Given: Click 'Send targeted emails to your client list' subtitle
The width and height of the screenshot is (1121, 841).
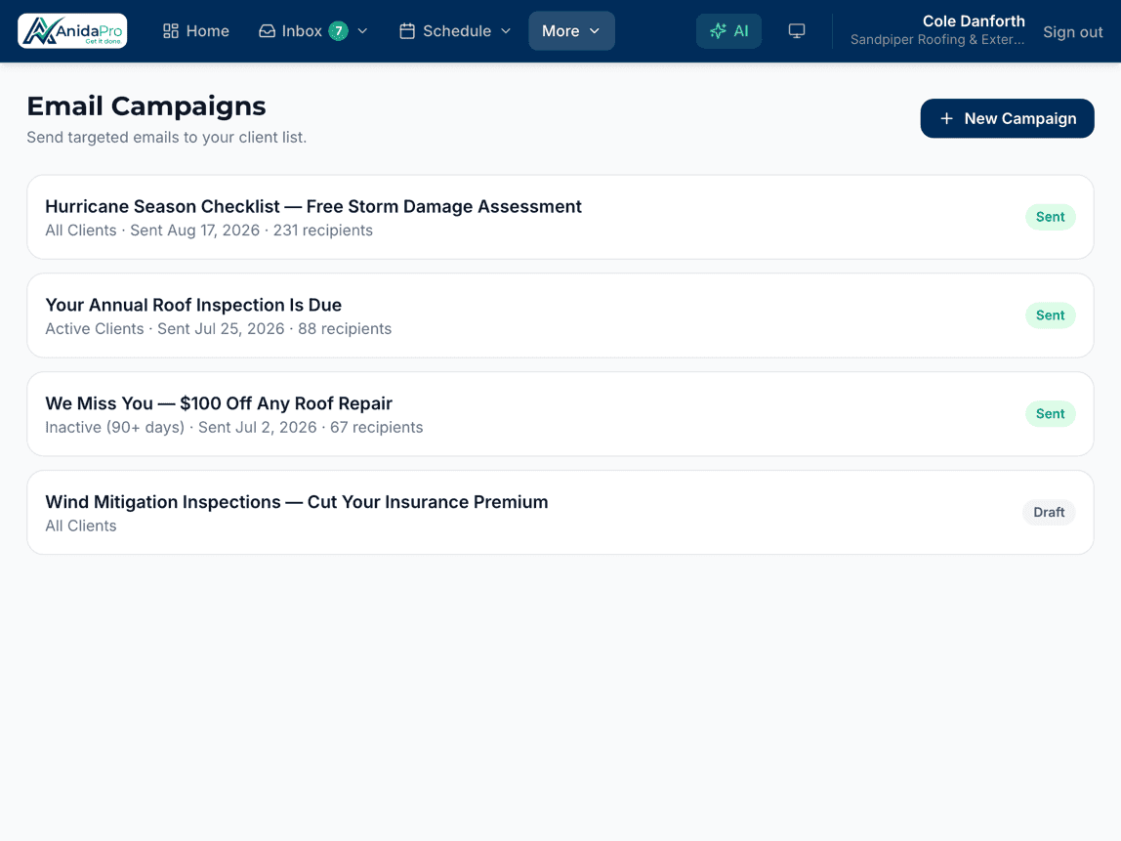Looking at the screenshot, I should (x=167, y=138).
